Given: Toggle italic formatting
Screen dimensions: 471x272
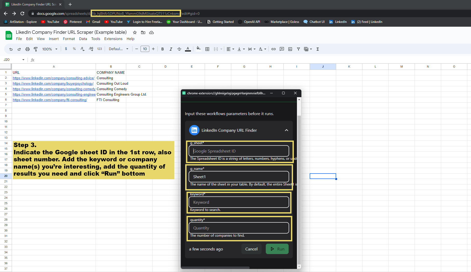Looking at the screenshot, I should 171,49.
